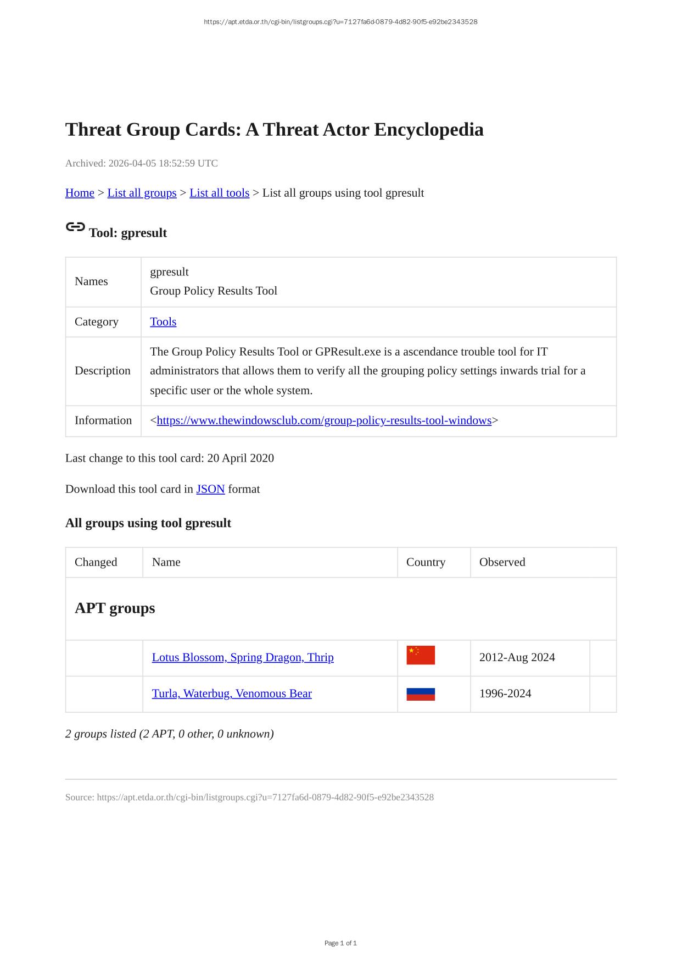Click the chain link icon beside Tool: gpresult
The width and height of the screenshot is (682, 965).
coord(75,226)
